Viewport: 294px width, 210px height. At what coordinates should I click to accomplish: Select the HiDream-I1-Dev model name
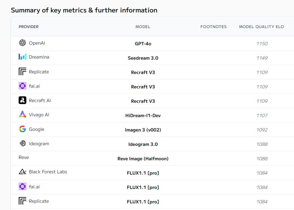point(143,116)
